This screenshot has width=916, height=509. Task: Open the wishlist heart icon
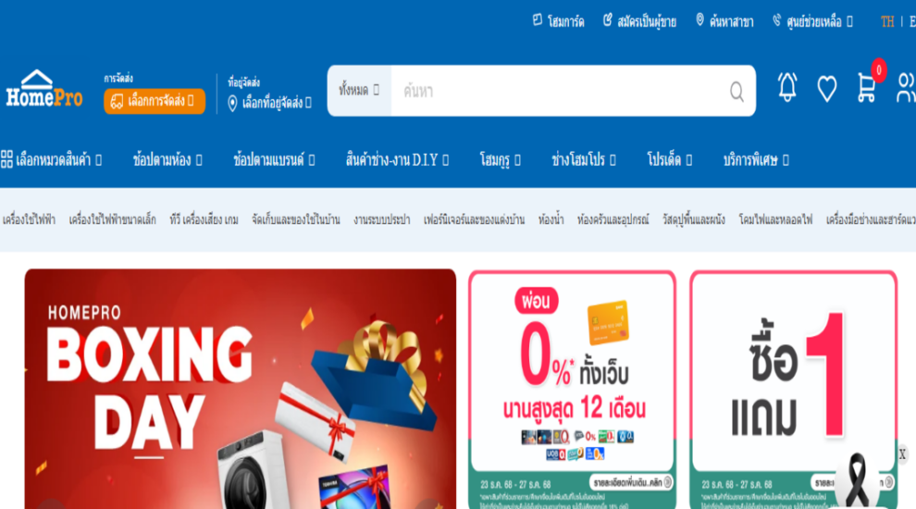coord(826,89)
